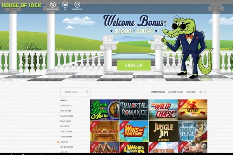Open Immortal Romance game thumbnail
Screen dimensions: 233x155
tap(134, 110)
